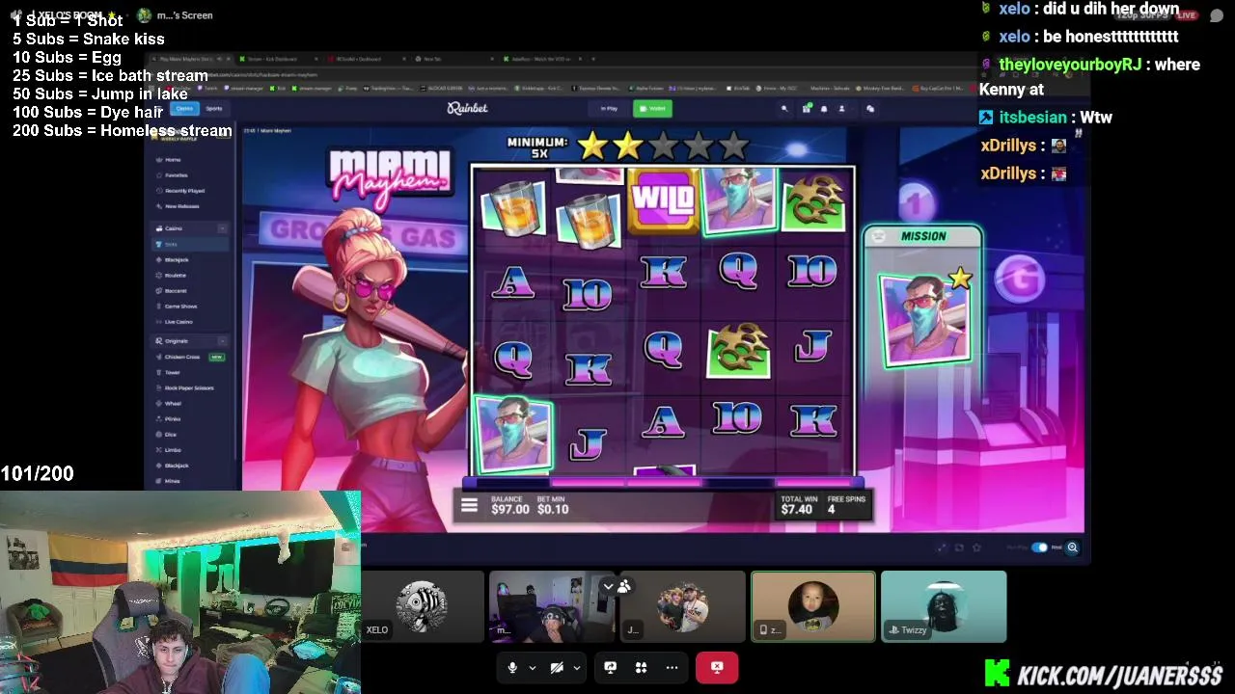Click the first xDrillys username in chat
The width and height of the screenshot is (1235, 694).
click(x=1008, y=146)
